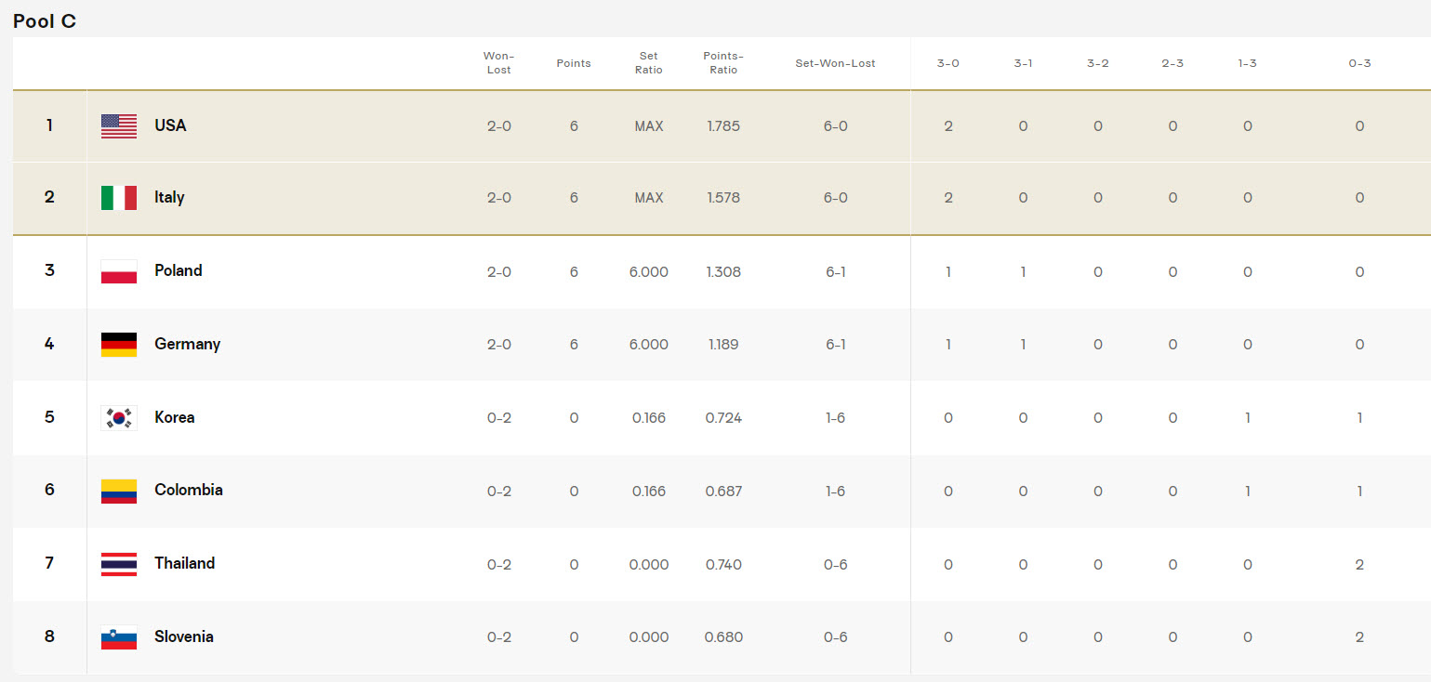Image resolution: width=1431 pixels, height=682 pixels.
Task: Click the Colombia flag icon
Action: pyautogui.click(x=119, y=491)
